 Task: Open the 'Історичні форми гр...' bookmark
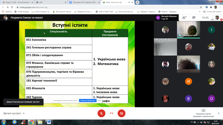tap(41, 12)
